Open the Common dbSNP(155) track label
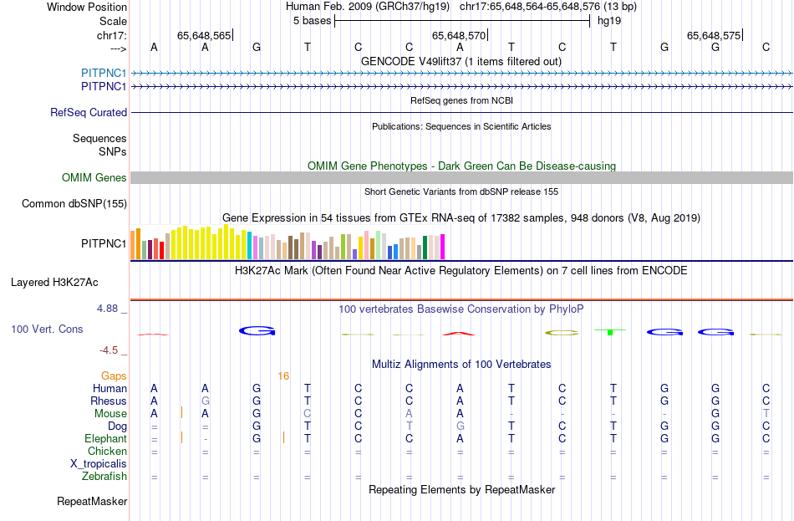794x521 pixels. pyautogui.click(x=74, y=204)
